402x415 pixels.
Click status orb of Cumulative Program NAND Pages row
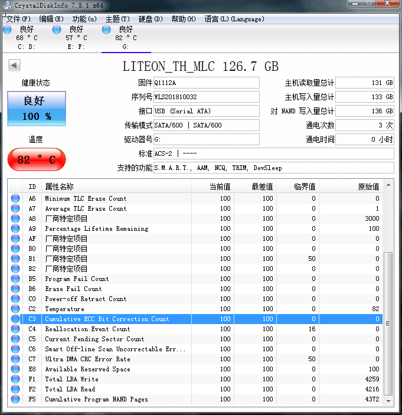15,399
